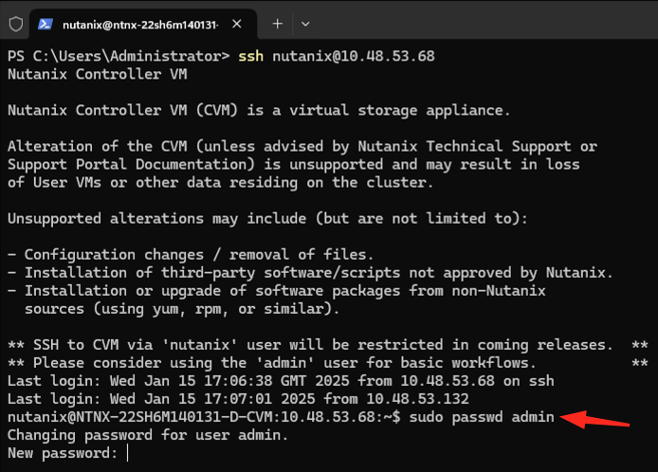Expand the new tab profile dropdown chevron
This screenshot has height=472, width=658.
(304, 22)
